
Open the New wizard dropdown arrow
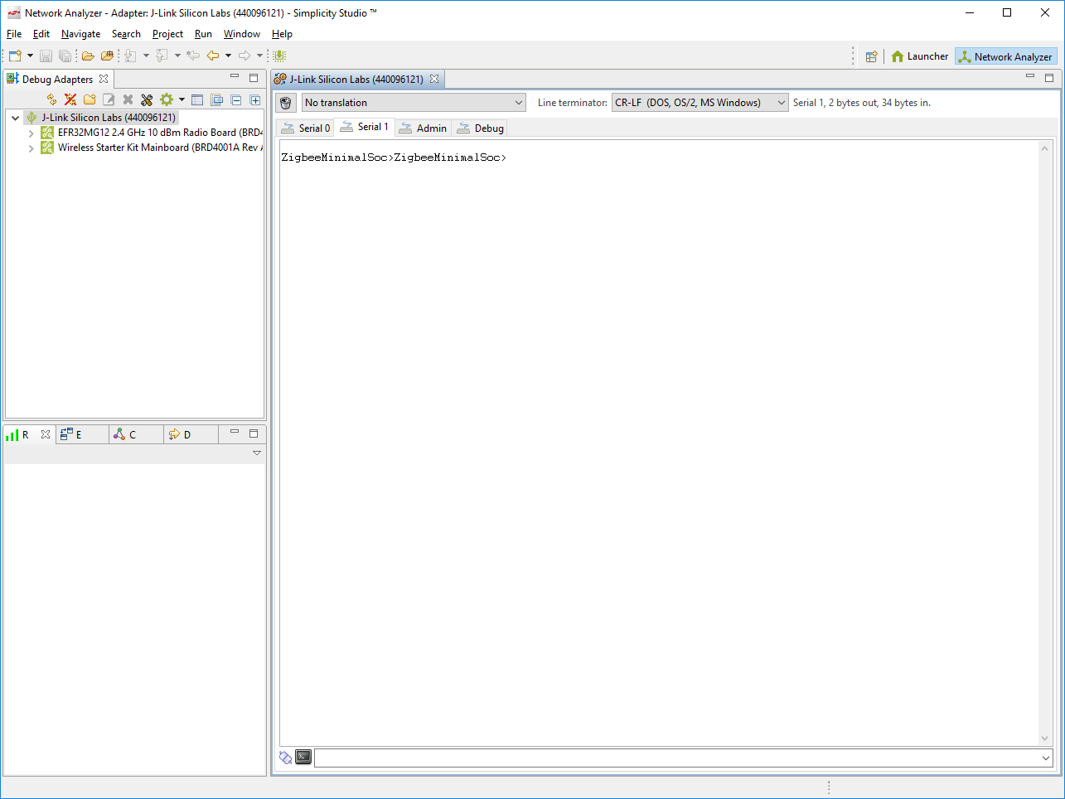[x=31, y=56]
